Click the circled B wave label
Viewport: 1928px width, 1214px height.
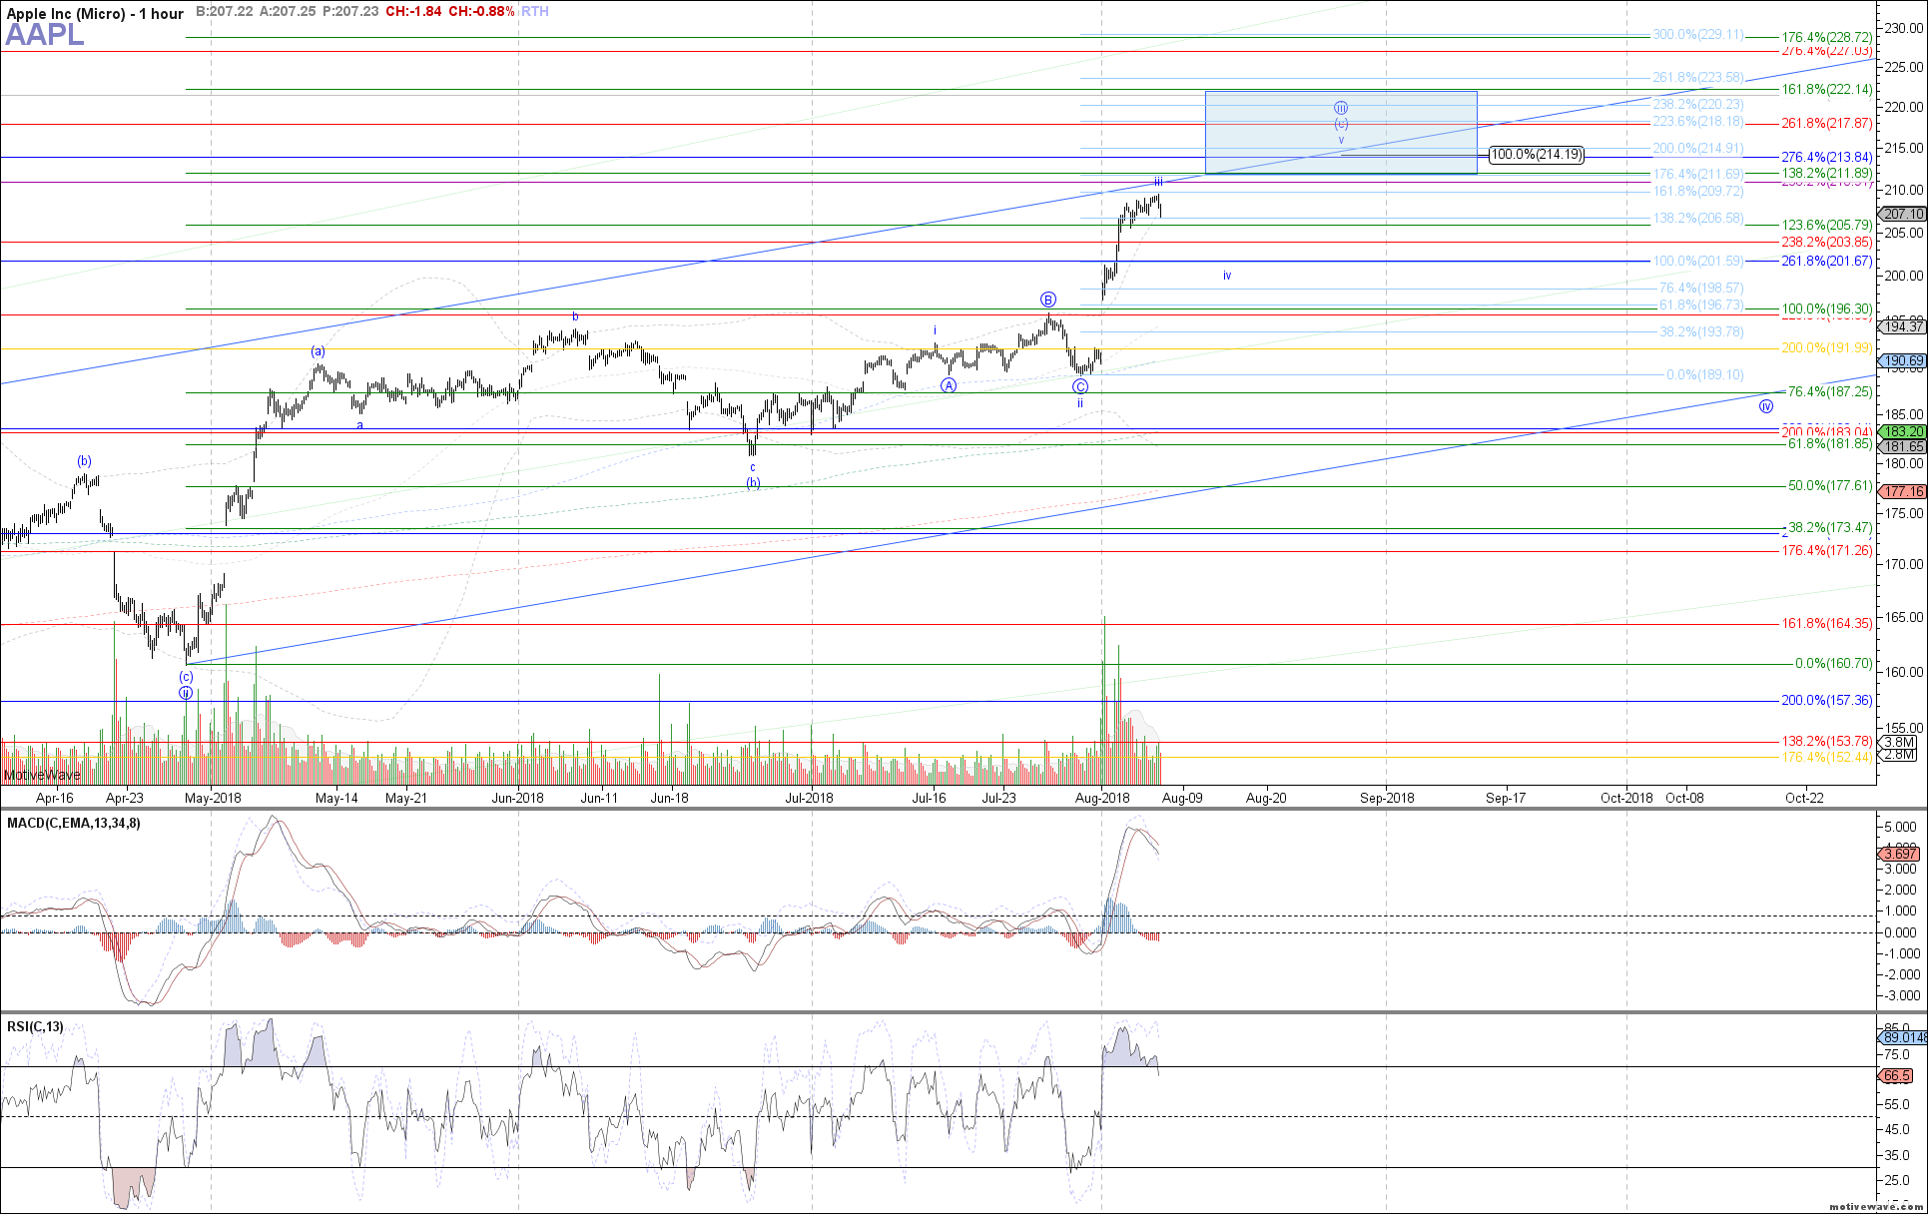click(x=1047, y=300)
